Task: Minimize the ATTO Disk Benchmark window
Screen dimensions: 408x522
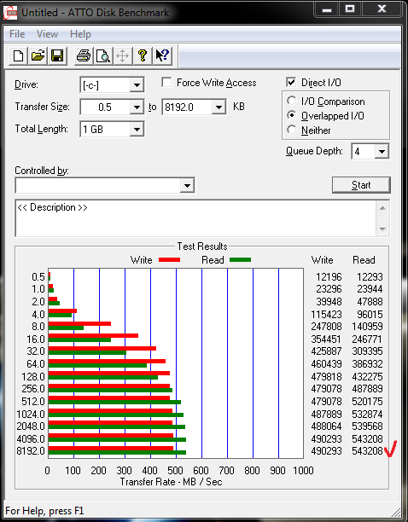Action: coord(327,9)
